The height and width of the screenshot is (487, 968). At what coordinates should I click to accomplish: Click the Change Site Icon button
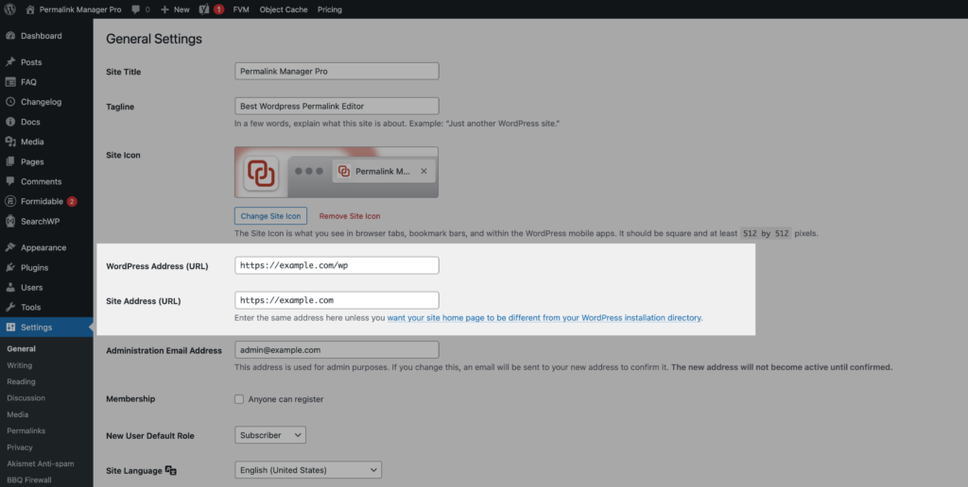coord(270,216)
